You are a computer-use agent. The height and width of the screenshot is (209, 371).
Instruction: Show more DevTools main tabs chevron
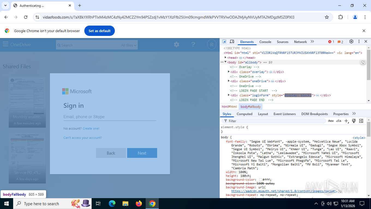coord(312,42)
